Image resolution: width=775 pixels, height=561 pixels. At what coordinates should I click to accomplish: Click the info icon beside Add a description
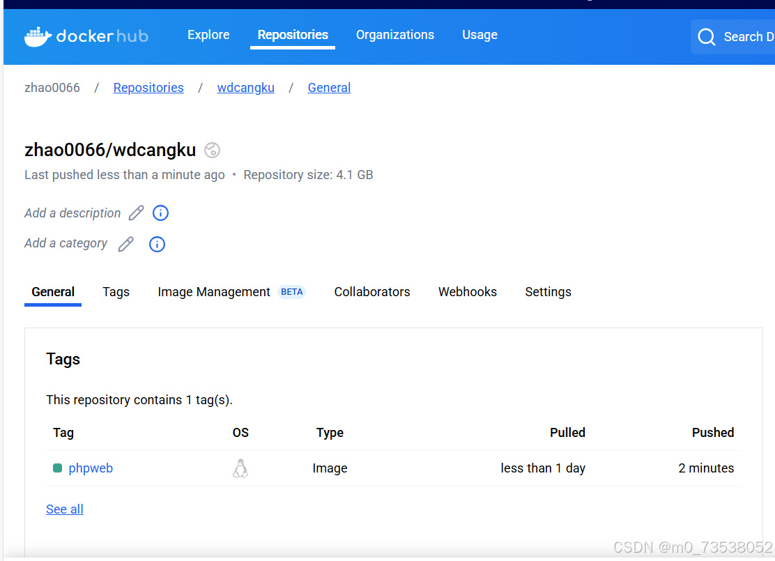point(160,213)
